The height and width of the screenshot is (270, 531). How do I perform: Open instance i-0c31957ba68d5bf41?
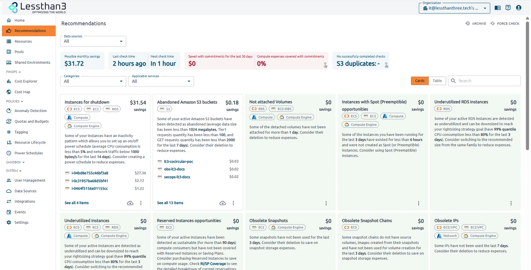point(90,181)
